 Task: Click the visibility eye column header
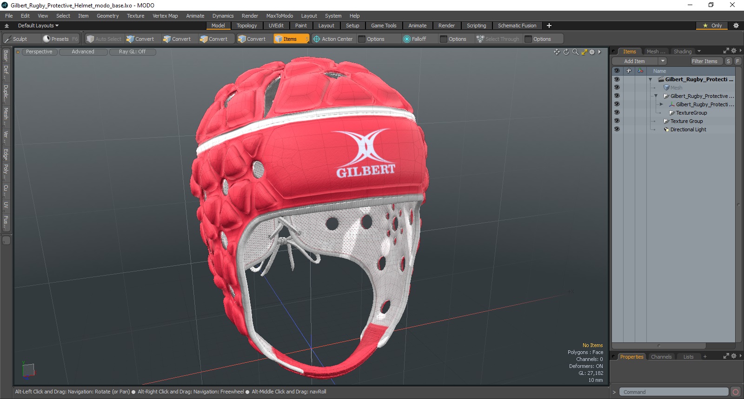tap(617, 71)
